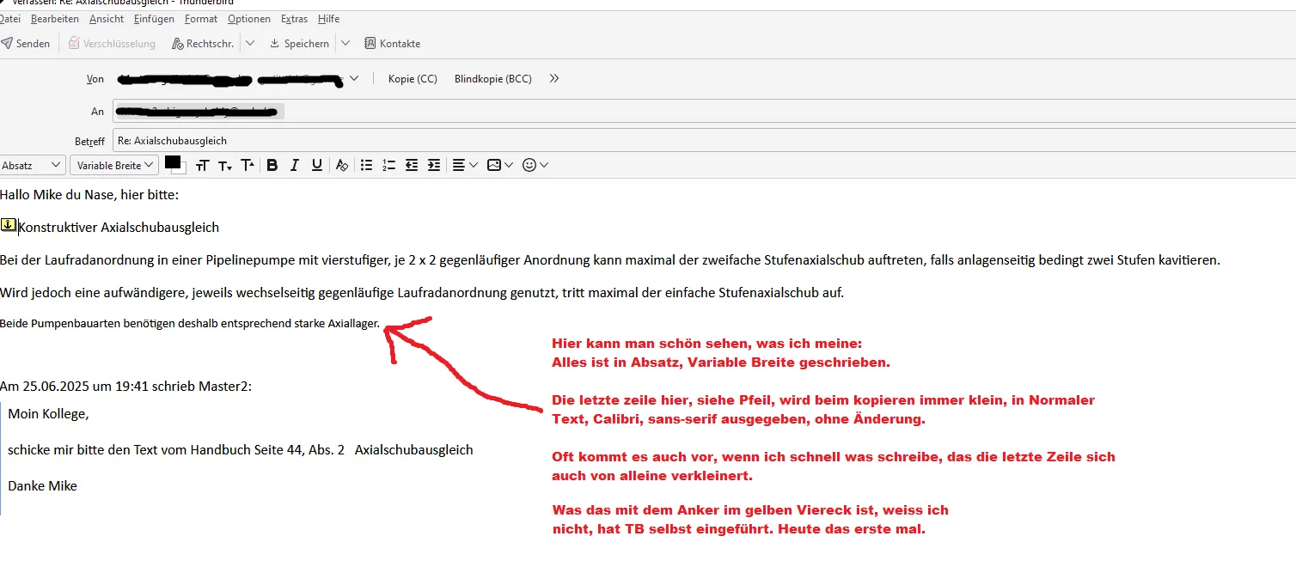Open the emoji smiley picker
1296x585 pixels.
535,165
